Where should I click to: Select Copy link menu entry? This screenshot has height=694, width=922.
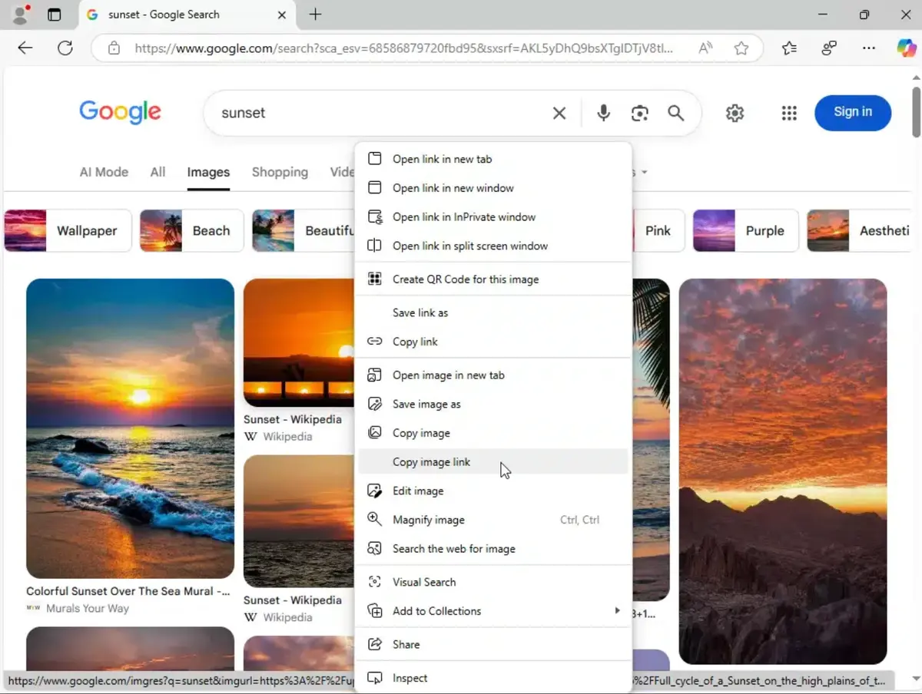[493, 342]
